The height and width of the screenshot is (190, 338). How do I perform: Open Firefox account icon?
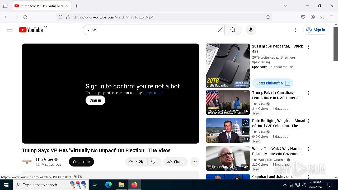313,17
